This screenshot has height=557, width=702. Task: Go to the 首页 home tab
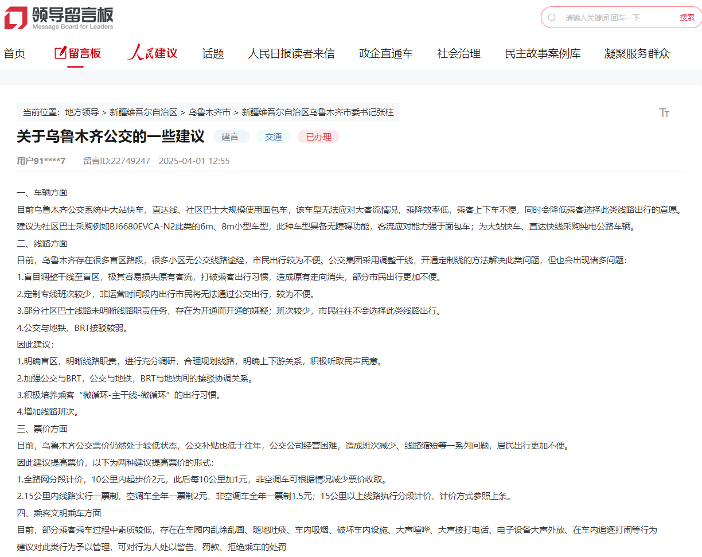[14, 54]
